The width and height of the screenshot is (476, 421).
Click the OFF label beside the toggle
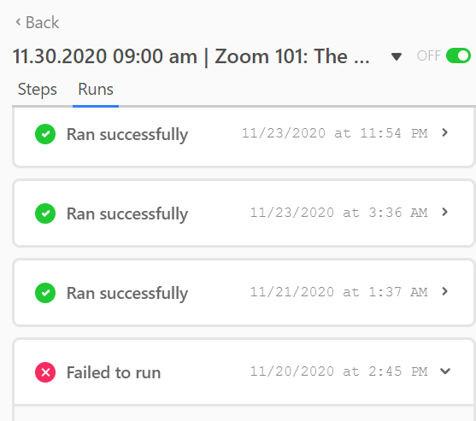[429, 56]
